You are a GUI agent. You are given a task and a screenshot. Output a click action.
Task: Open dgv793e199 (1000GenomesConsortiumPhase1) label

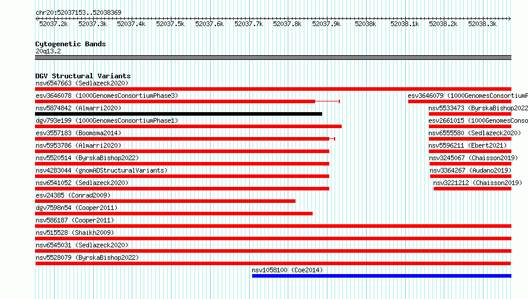pyautogui.click(x=107, y=120)
